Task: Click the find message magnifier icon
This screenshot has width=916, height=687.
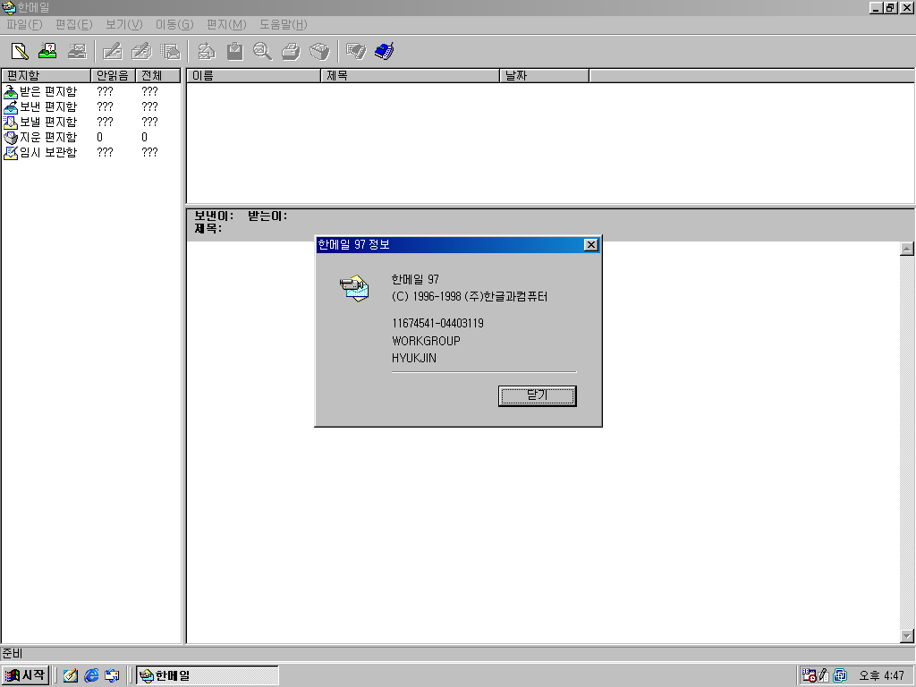Action: coord(262,51)
